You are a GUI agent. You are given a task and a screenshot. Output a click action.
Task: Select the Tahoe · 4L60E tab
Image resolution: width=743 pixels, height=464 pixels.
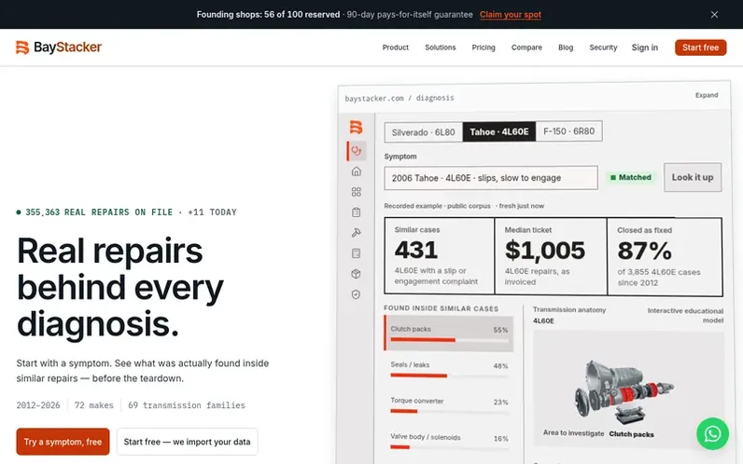(x=499, y=131)
